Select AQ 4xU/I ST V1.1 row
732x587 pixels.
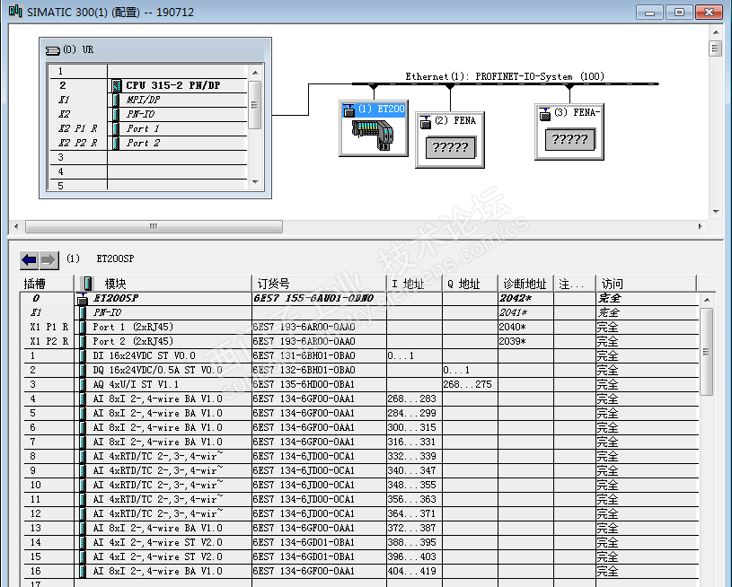[x=359, y=384]
